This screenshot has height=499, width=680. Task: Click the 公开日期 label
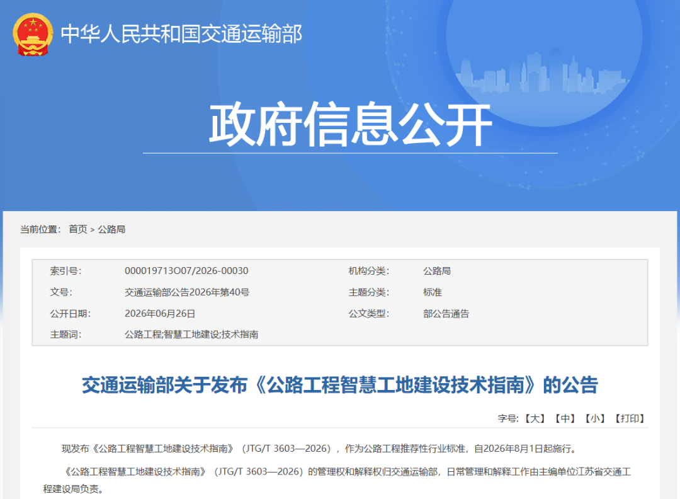pos(71,314)
